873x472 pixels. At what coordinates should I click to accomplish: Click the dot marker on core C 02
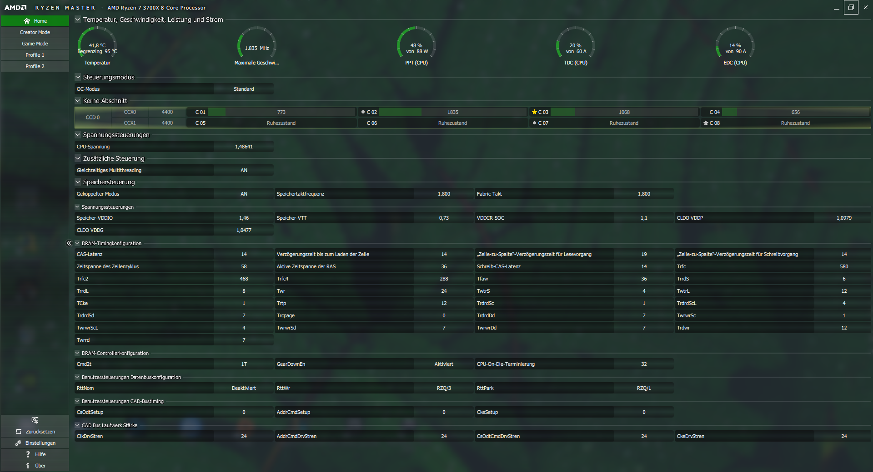click(363, 112)
